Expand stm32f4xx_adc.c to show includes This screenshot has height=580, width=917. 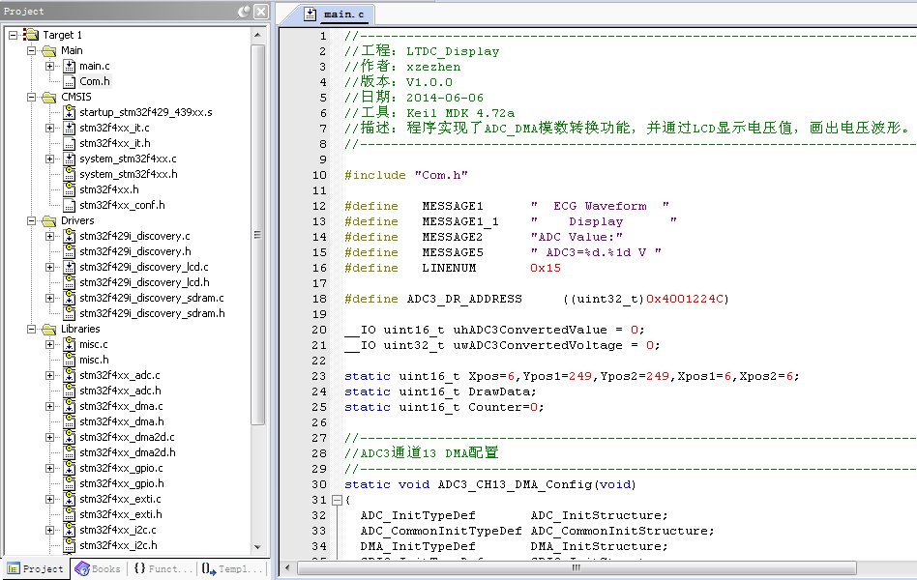point(50,375)
